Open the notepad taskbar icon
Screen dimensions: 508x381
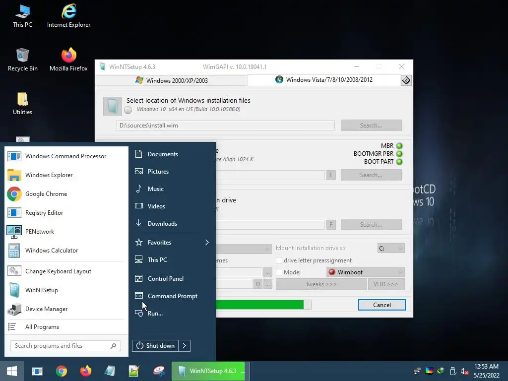tap(134, 371)
